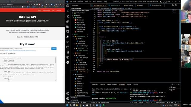This screenshot has width=191, height=107.
Task: Click the Go Live status bar button
Action: click(170, 102)
